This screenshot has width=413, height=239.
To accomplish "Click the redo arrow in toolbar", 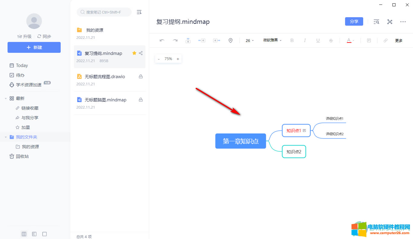I will [x=175, y=40].
